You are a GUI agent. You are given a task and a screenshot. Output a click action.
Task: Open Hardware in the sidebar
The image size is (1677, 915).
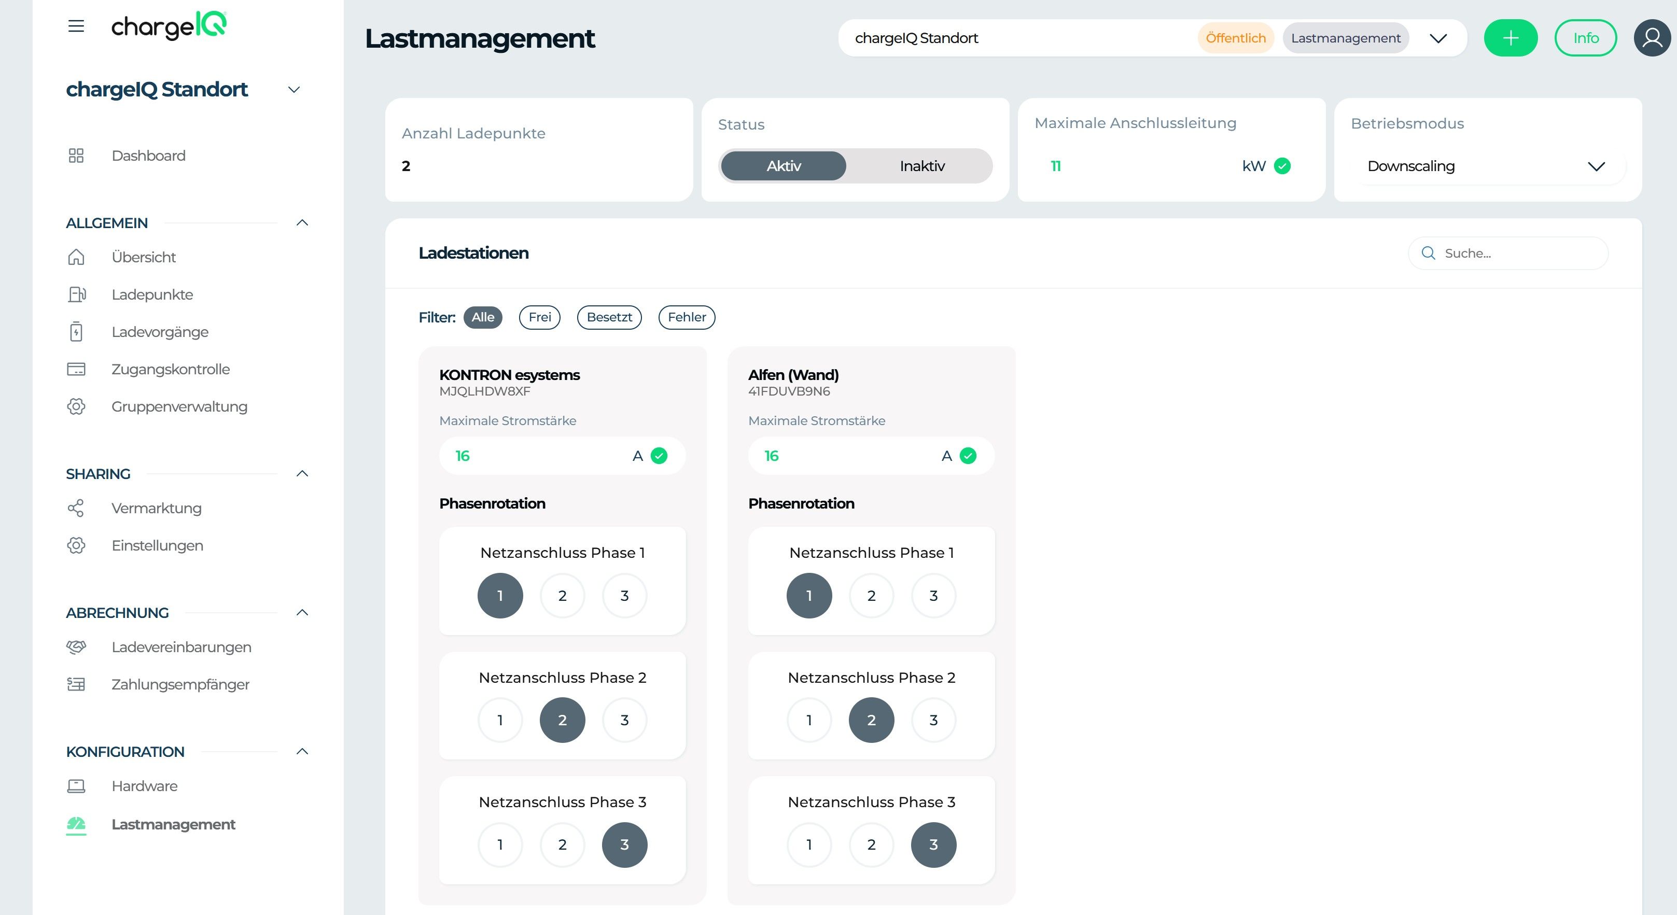(x=145, y=786)
